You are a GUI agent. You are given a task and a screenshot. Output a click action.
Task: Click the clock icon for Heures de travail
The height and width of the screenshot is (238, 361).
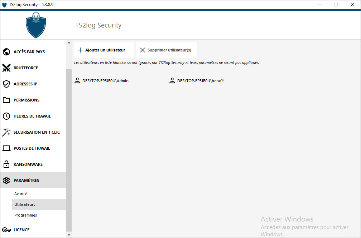click(x=6, y=116)
